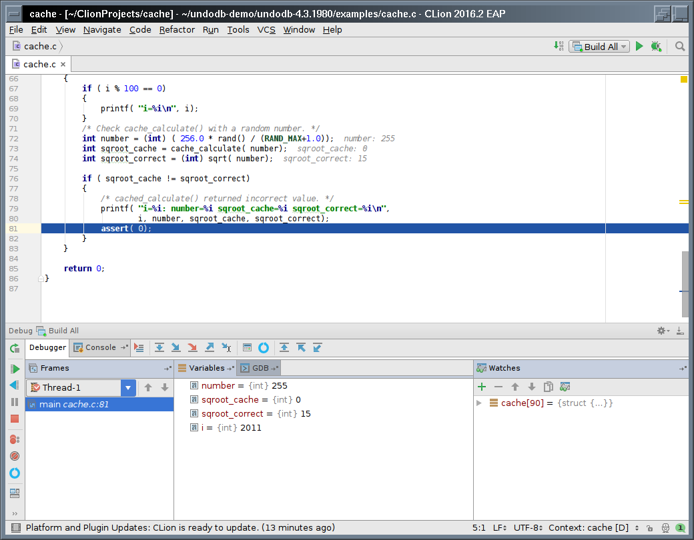Click the Step Out icon
694x540 pixels.
click(210, 348)
